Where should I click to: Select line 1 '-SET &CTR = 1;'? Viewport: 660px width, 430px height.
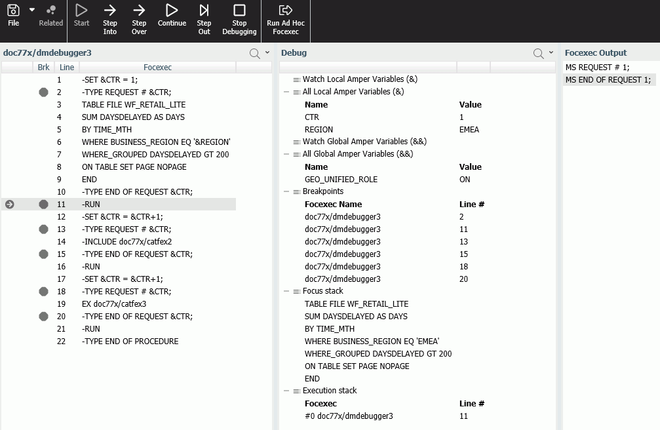point(109,79)
